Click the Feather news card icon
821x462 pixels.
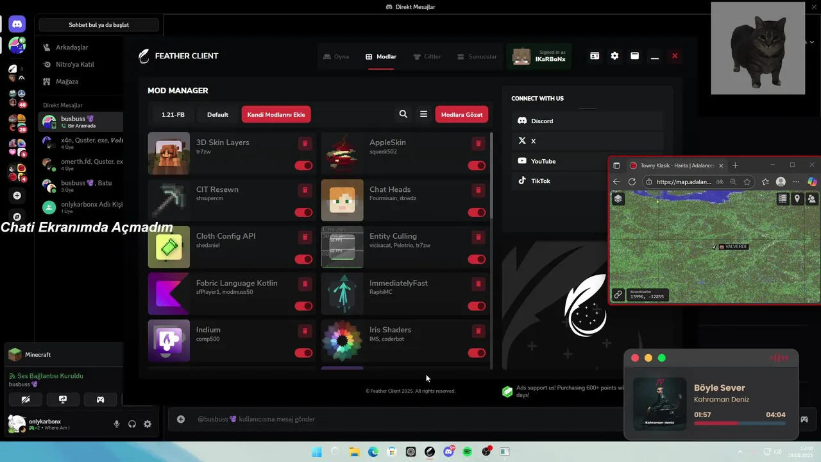[595, 56]
